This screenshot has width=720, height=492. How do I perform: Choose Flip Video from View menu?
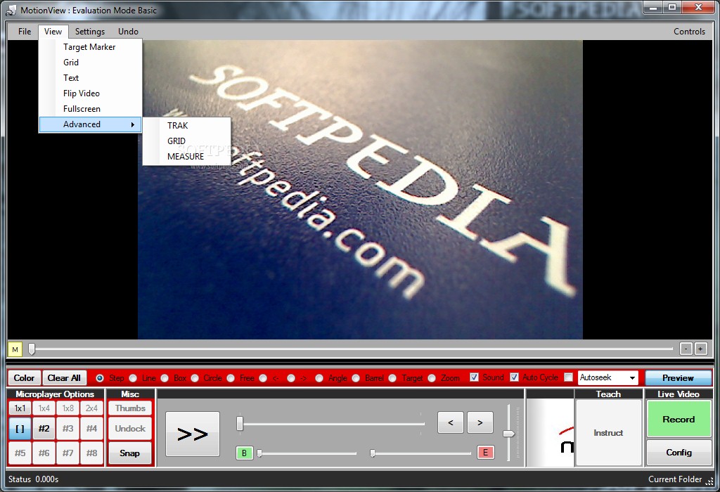click(91, 93)
